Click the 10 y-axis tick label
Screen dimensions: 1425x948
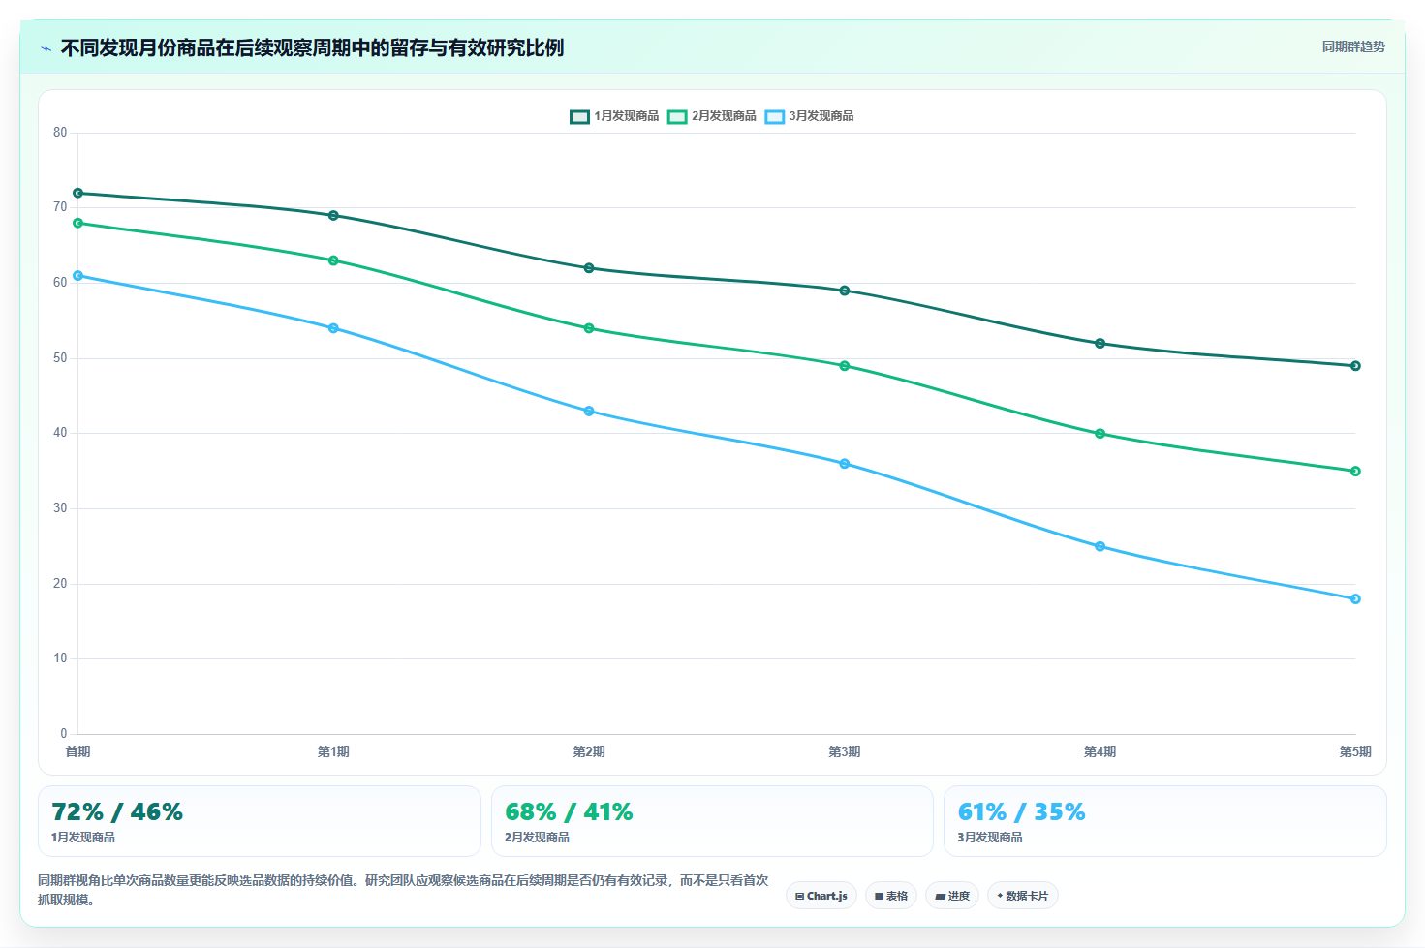pos(60,658)
